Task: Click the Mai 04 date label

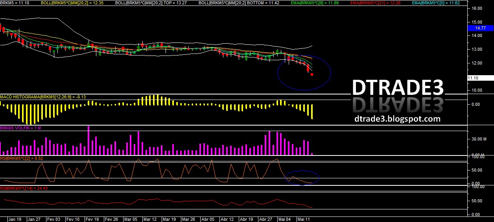Action: click(x=284, y=219)
